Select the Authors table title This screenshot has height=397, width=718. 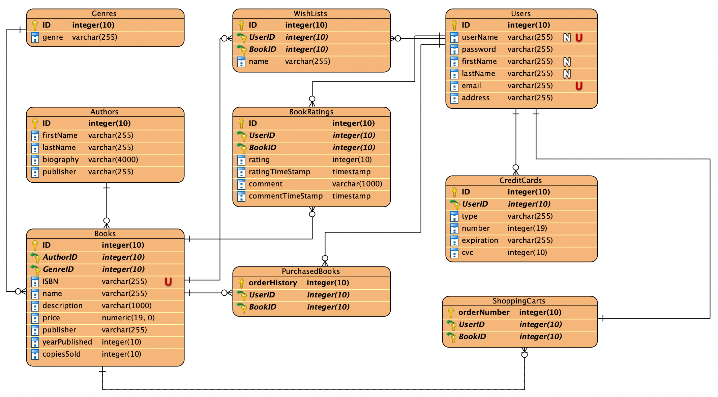pyautogui.click(x=104, y=112)
